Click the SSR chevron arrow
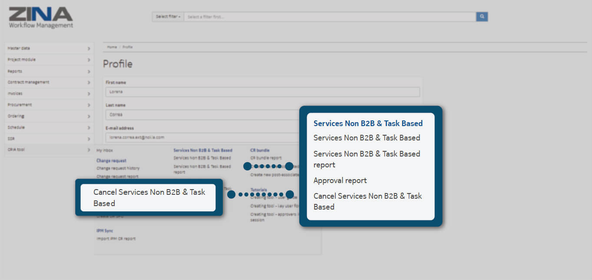 tap(89, 139)
